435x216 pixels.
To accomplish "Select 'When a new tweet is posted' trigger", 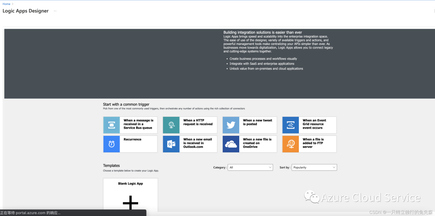I will coord(250,125).
